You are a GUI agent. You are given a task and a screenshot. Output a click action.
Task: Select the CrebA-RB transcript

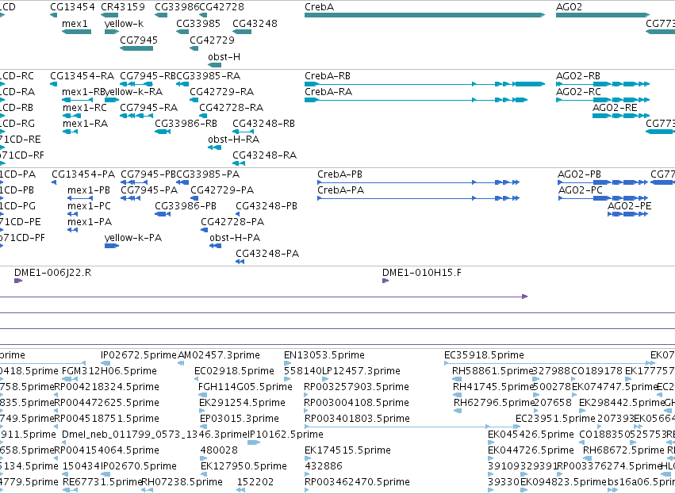[x=424, y=84]
